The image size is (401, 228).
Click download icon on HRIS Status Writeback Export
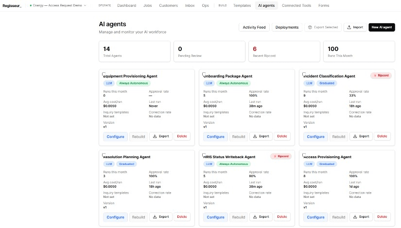pyautogui.click(x=255, y=217)
